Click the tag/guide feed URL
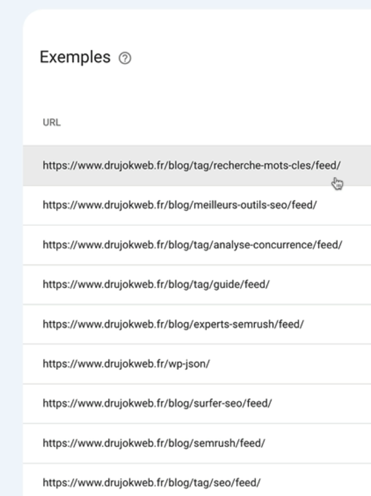Image resolution: width=371 pixels, height=496 pixels. coord(156,284)
